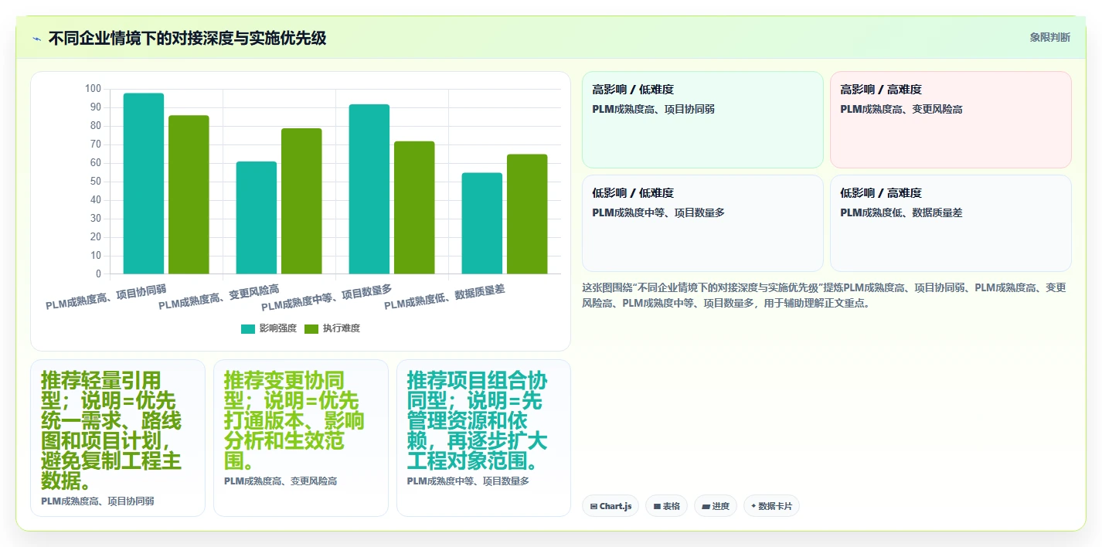1102x547 pixels.
Task: Click the 象限判断 label in header
Action: [x=1050, y=37]
